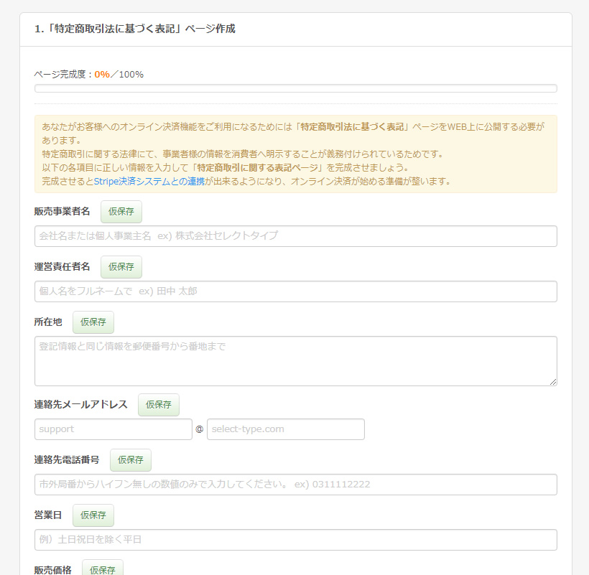Click the 連絡先メールアドレス field label

80,405
